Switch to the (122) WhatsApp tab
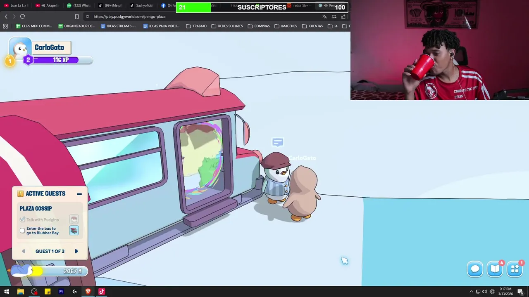The image size is (529, 297). coord(79,6)
